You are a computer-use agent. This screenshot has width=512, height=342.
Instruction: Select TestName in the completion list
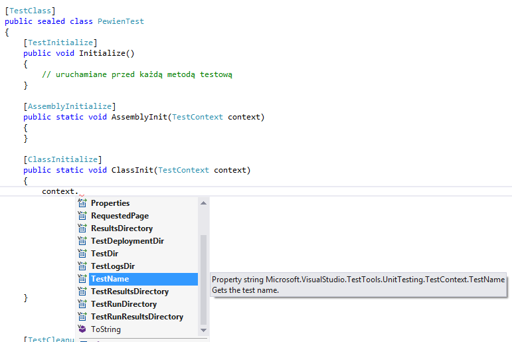pyautogui.click(x=110, y=279)
